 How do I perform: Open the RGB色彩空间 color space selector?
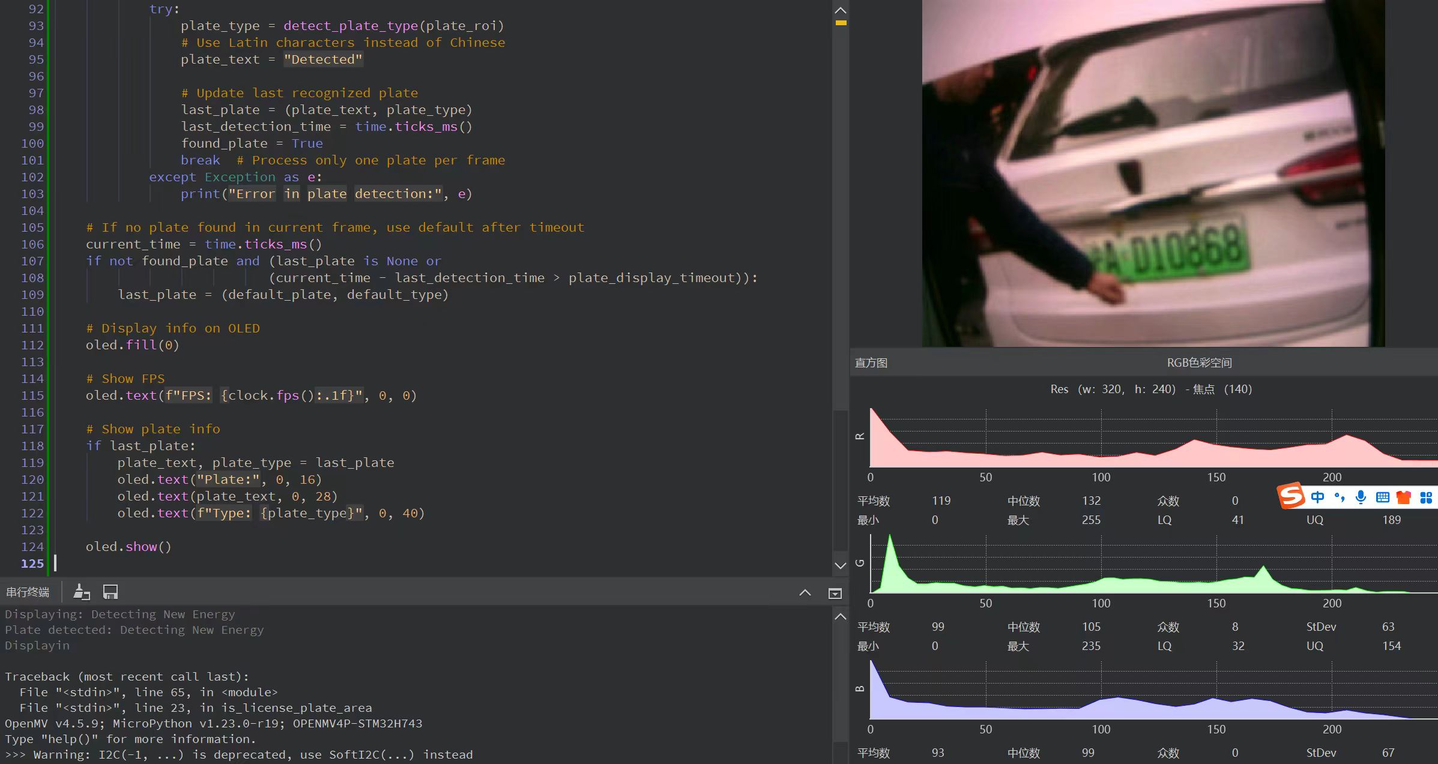pyautogui.click(x=1198, y=362)
